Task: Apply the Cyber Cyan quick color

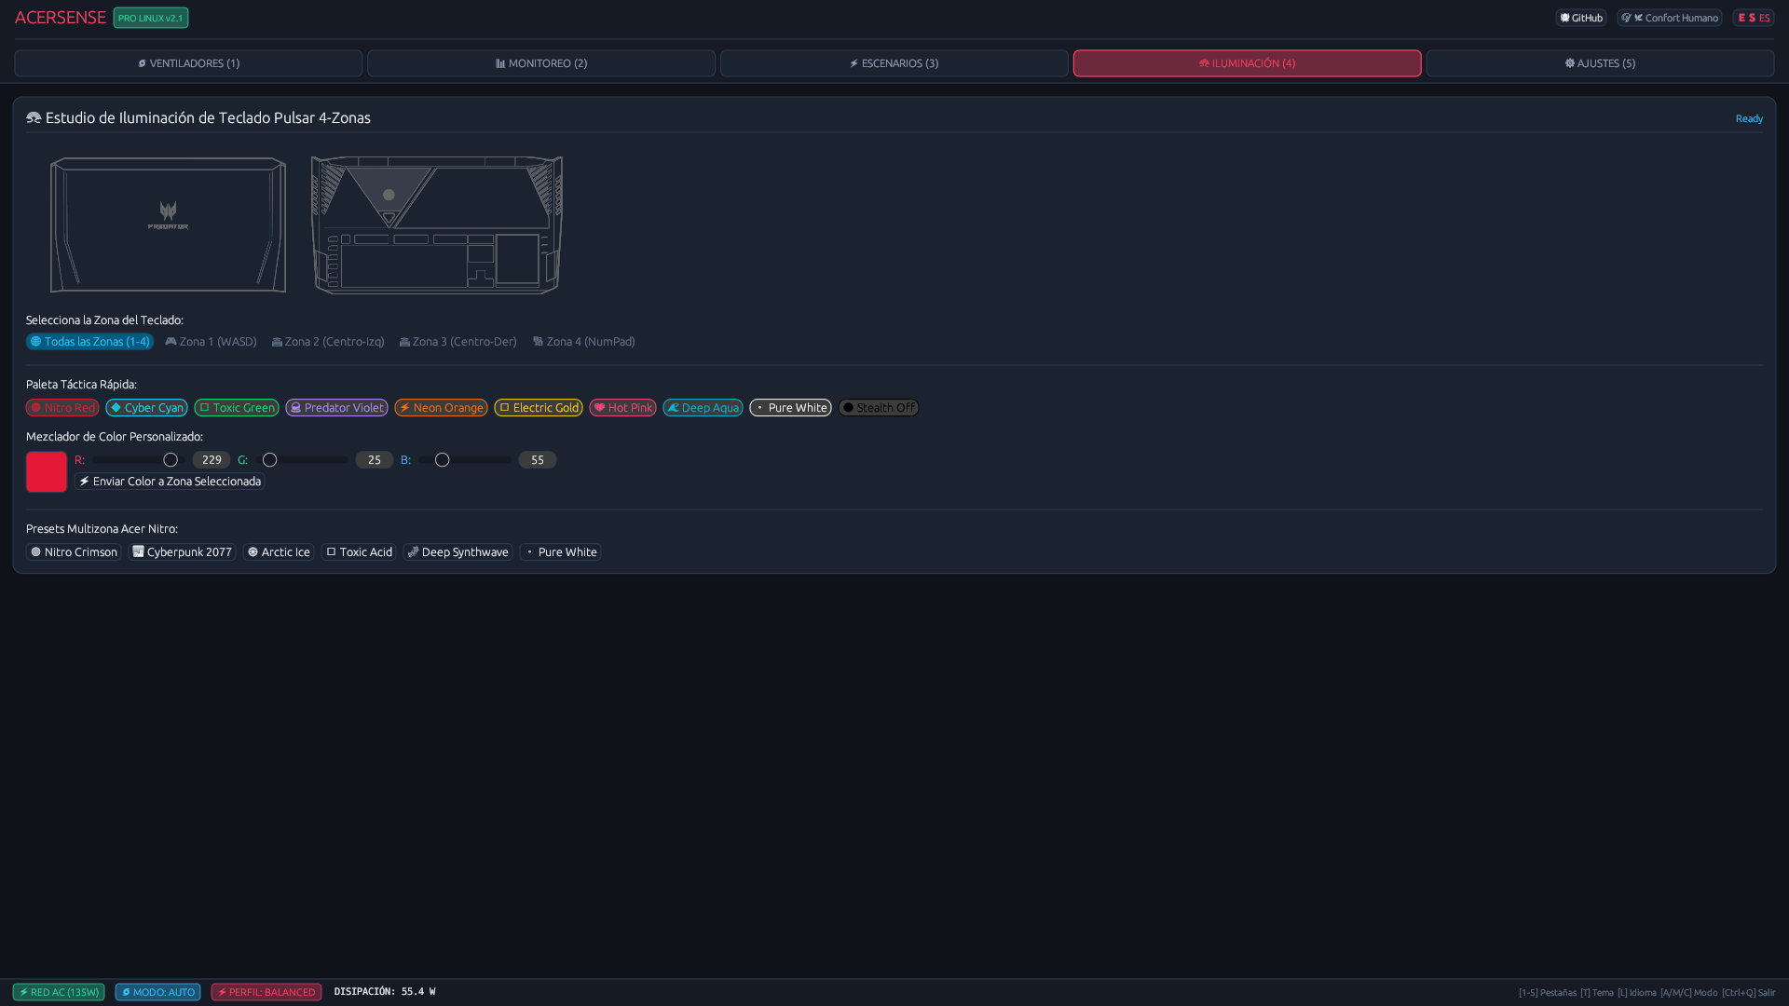Action: click(x=146, y=408)
